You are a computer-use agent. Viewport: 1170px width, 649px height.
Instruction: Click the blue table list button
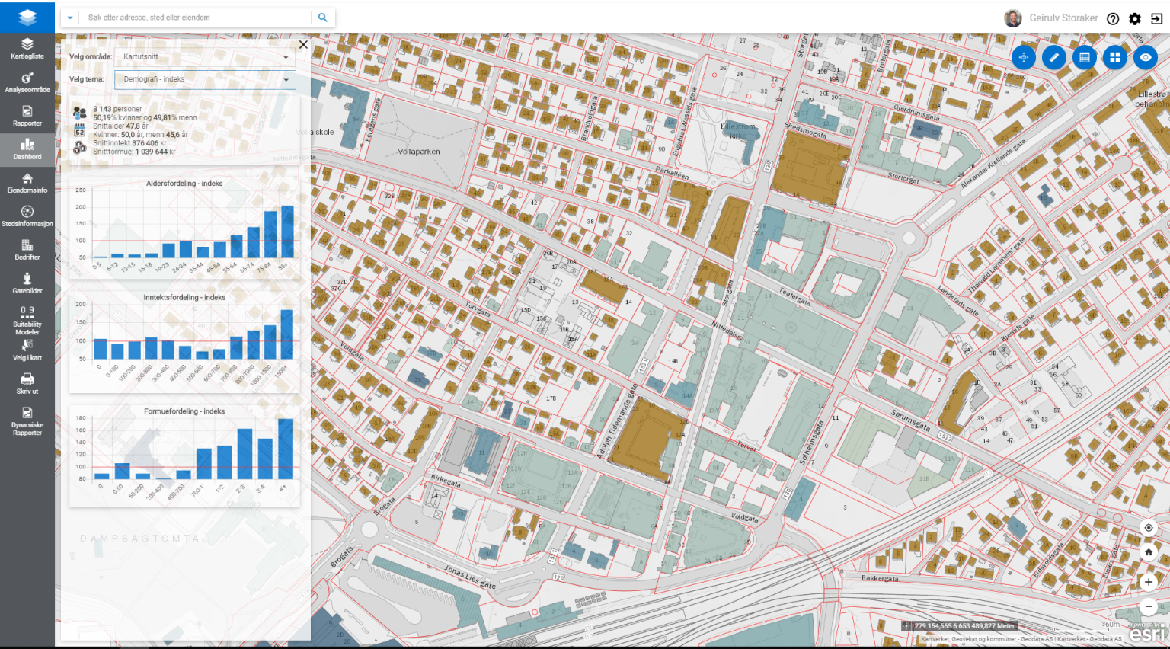pyautogui.click(x=1085, y=57)
